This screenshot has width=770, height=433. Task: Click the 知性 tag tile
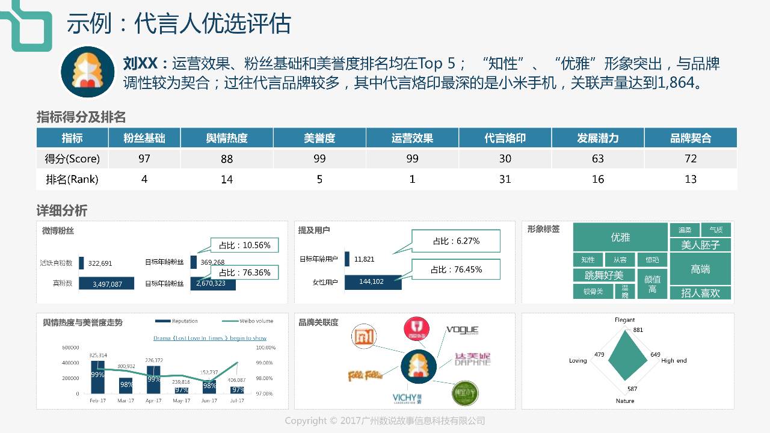pos(588,260)
